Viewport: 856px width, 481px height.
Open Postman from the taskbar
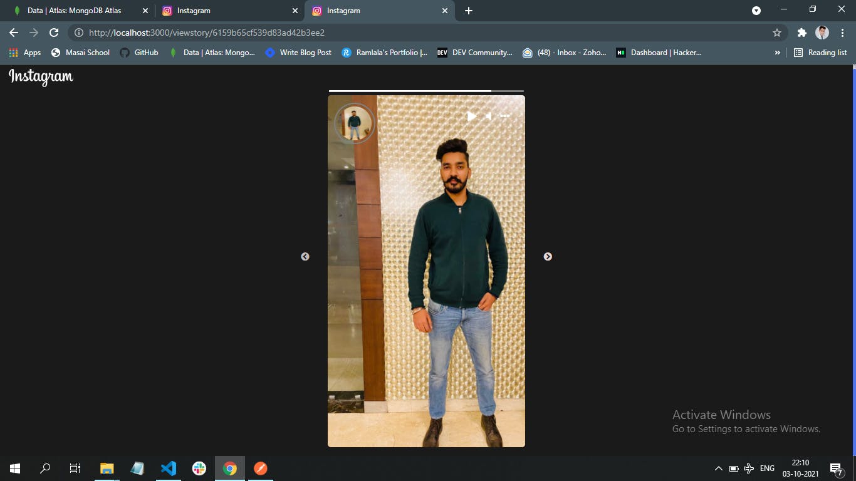pyautogui.click(x=261, y=468)
